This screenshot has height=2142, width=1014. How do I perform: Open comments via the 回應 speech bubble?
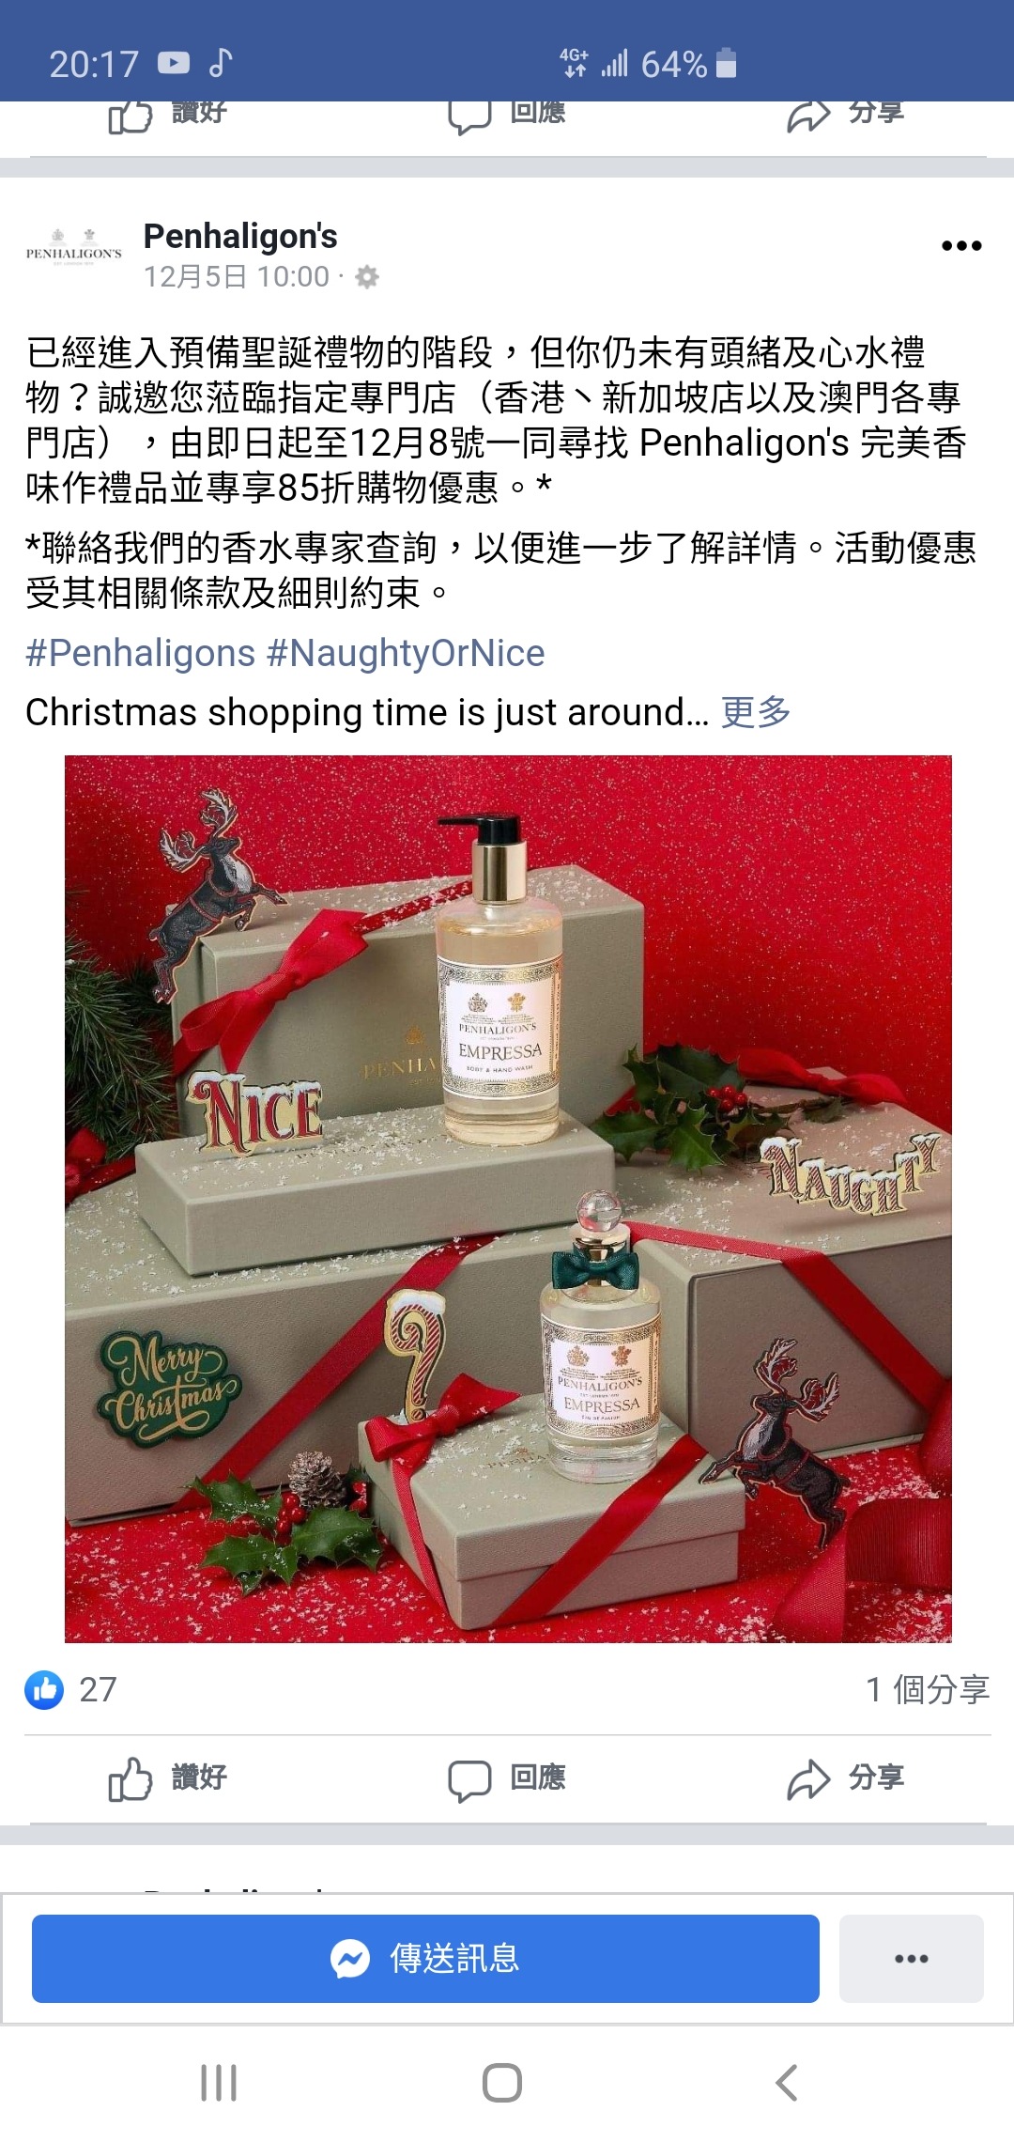[x=469, y=1779]
